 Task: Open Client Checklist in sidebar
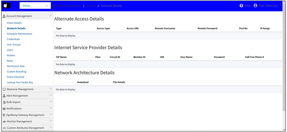(16, 77)
